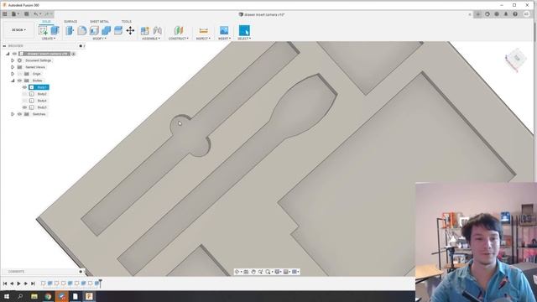Switch to the Solid tab

(x=46, y=22)
